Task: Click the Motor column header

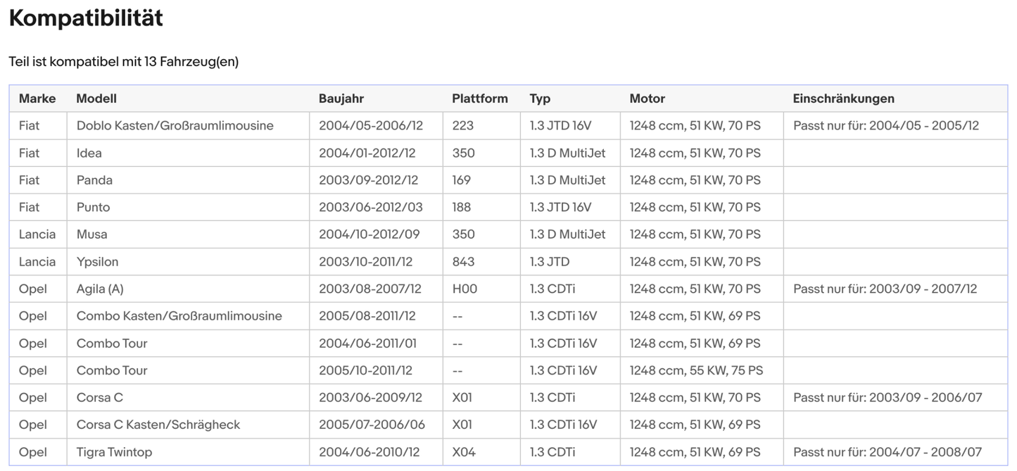Action: click(647, 99)
